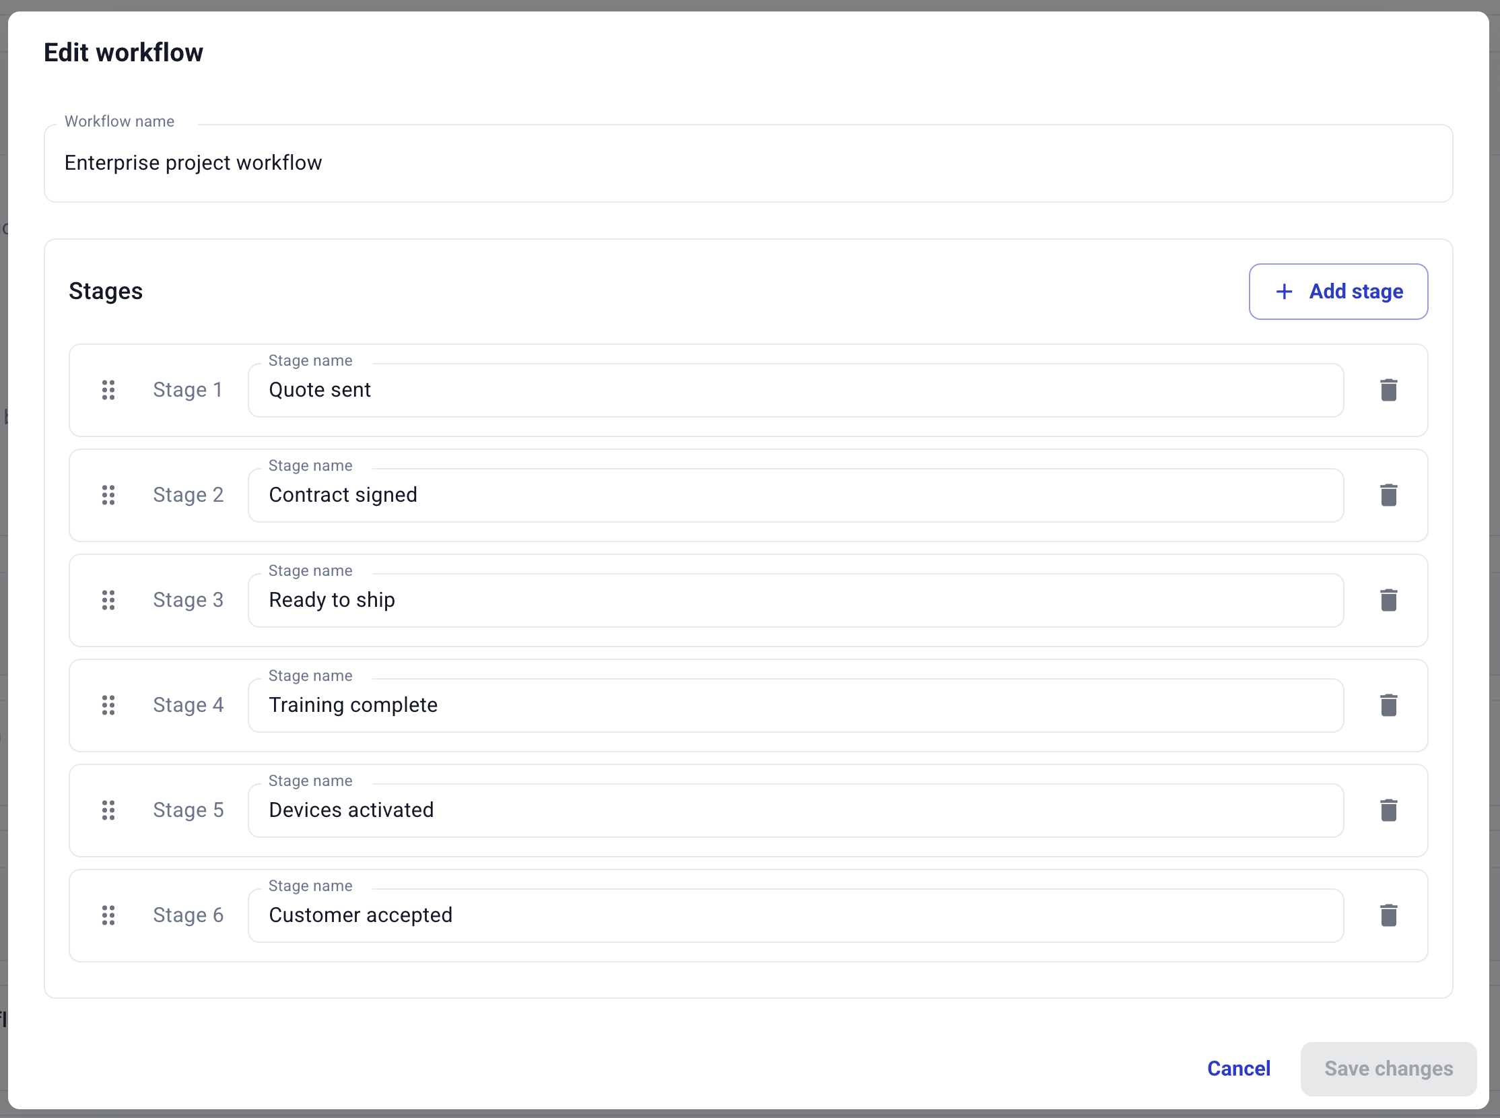Viewport: 1500px width, 1118px height.
Task: Click into Contract signed name field
Action: pyautogui.click(x=796, y=496)
